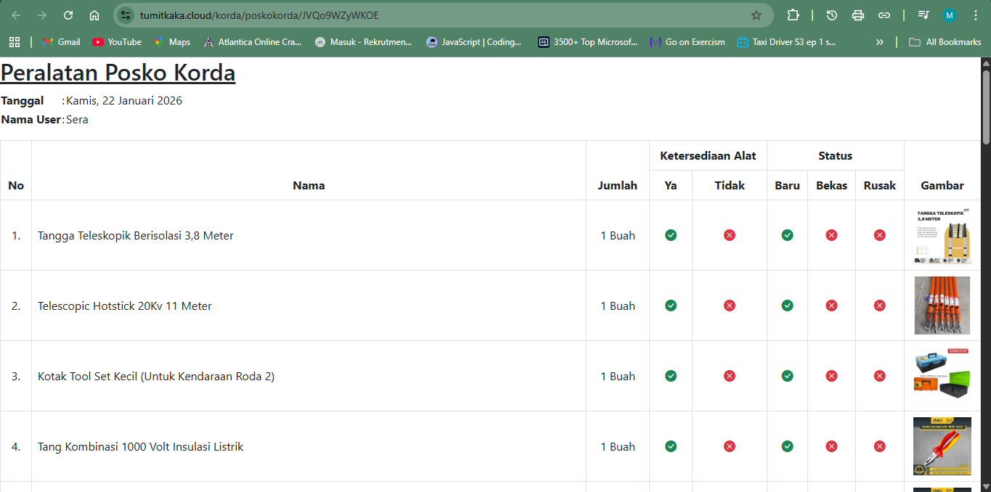Open the Extensions puzzle icon

[793, 15]
